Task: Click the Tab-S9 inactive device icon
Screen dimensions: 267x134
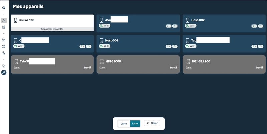Action: click(16, 61)
